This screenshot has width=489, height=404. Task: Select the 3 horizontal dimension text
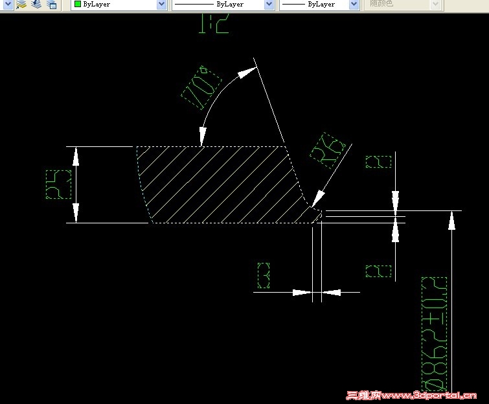click(264, 275)
